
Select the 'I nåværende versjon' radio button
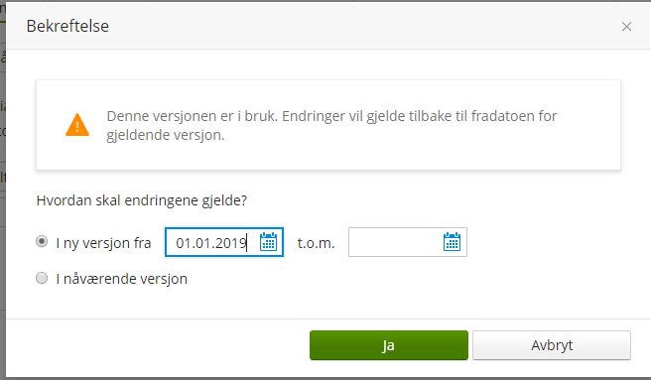42,278
